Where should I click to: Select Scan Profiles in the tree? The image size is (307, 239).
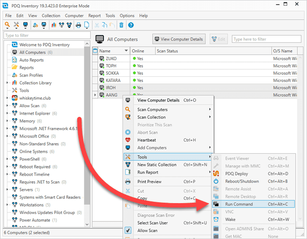click(x=31, y=75)
